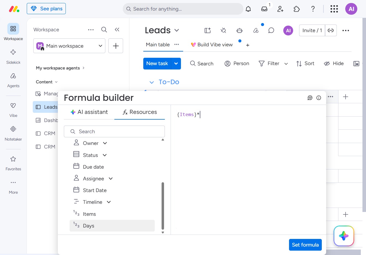Image resolution: width=366 pixels, height=255 pixels.
Task: Open the nine-dot products switcher
Action: 334,9
